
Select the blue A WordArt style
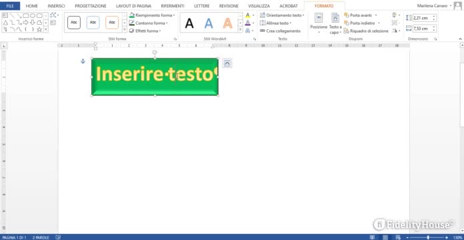point(209,23)
